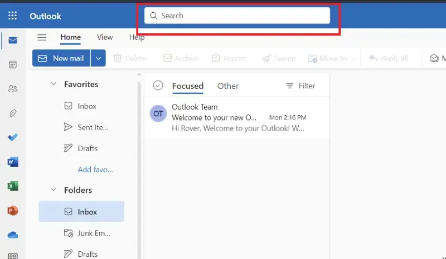Click the Sweep toolbar button
Viewport: 446px width, 259px height.
(279, 58)
